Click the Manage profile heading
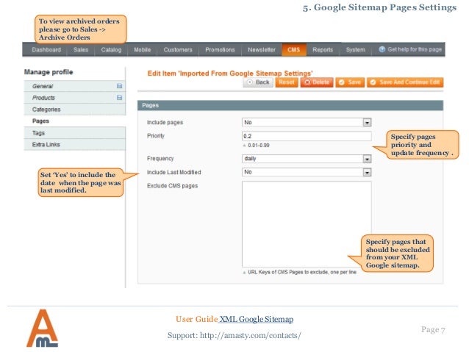469x352 pixels. point(49,72)
